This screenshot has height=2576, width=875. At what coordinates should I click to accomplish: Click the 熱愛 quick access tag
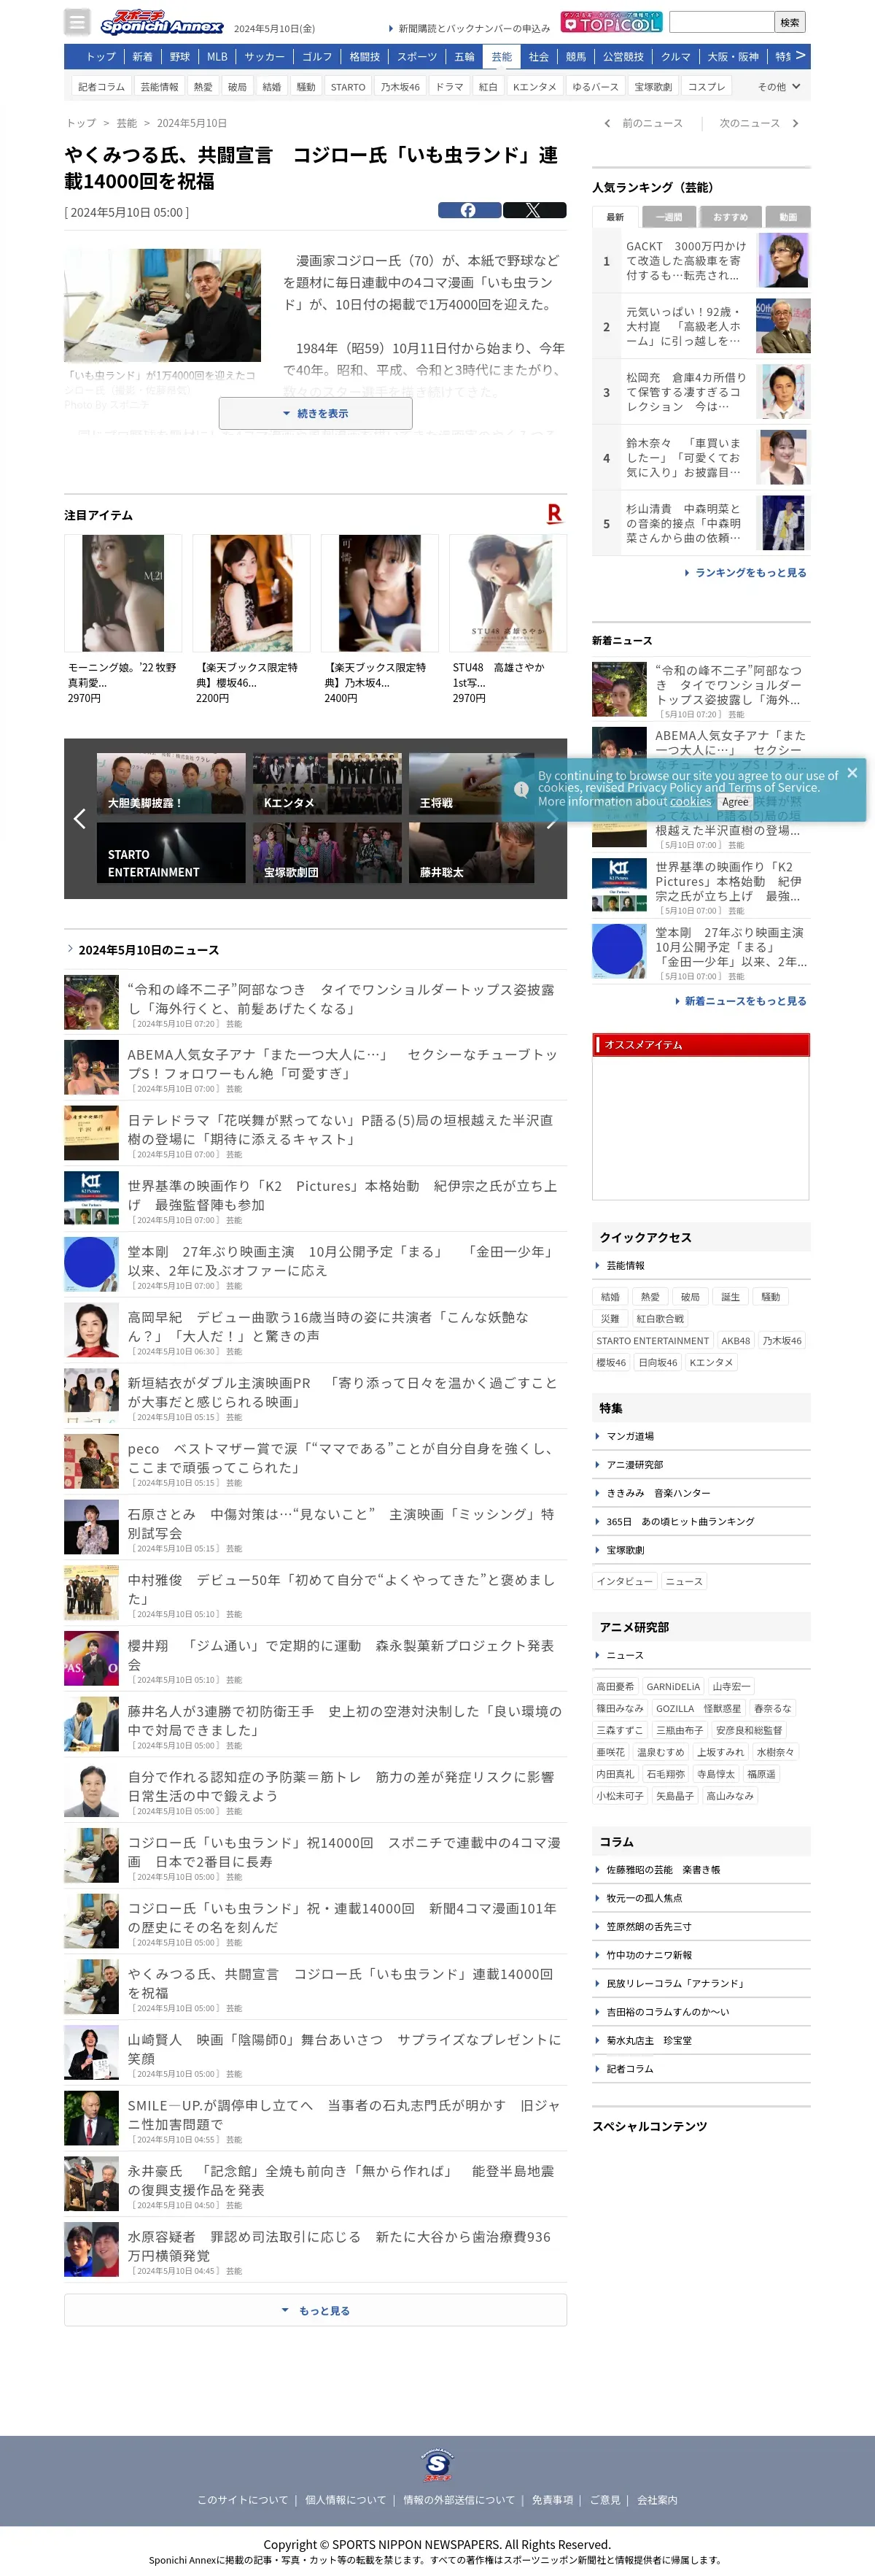click(650, 1297)
